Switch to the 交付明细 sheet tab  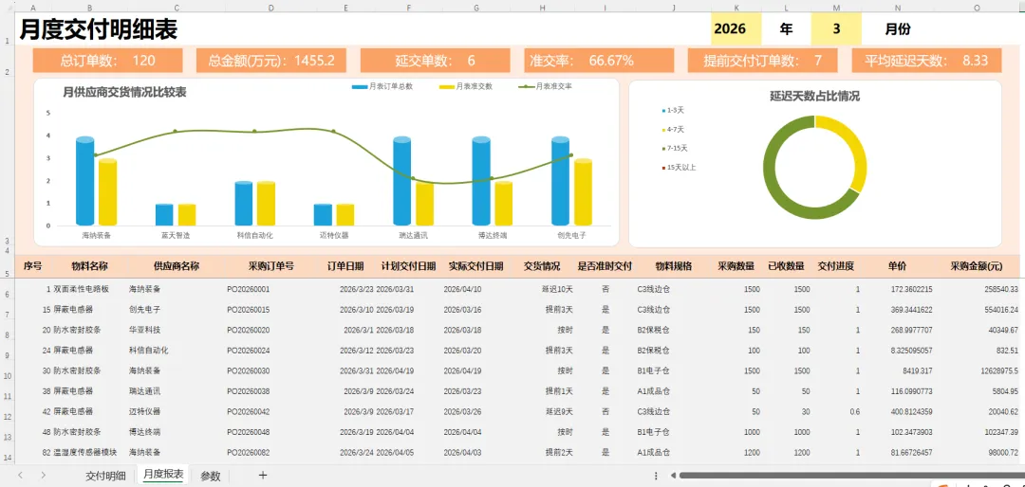(x=104, y=476)
